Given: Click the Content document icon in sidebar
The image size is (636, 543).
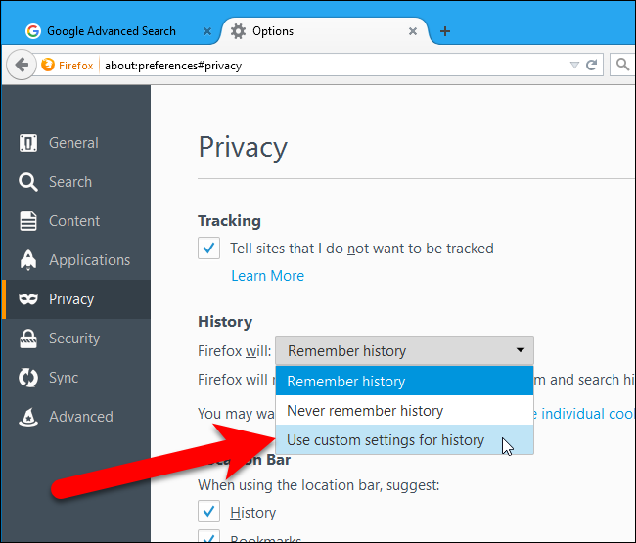Looking at the screenshot, I should [x=28, y=221].
